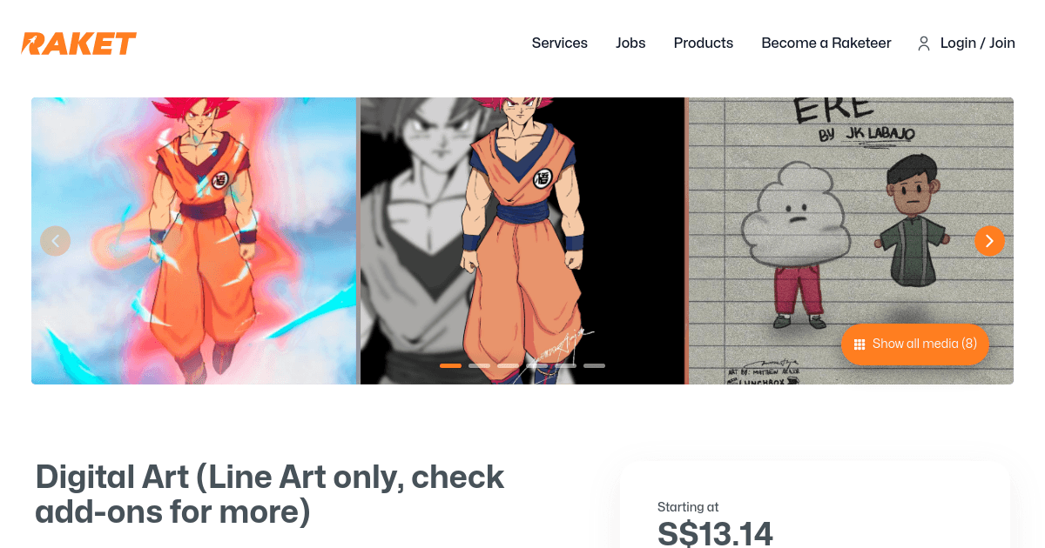This screenshot has height=548, width=1045.
Task: Select the second carousel indicator dash
Action: coord(479,365)
